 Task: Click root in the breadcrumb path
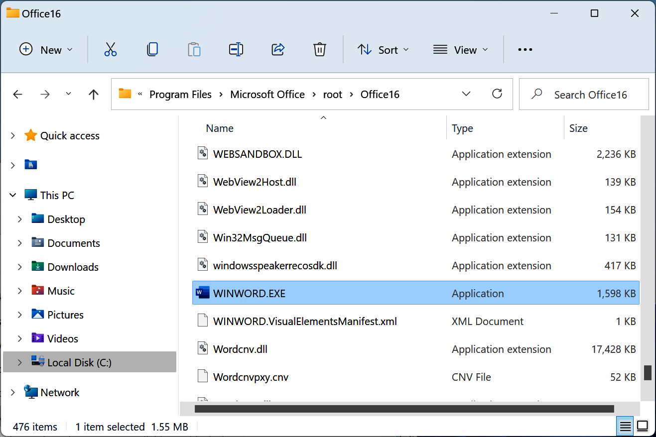coord(333,94)
